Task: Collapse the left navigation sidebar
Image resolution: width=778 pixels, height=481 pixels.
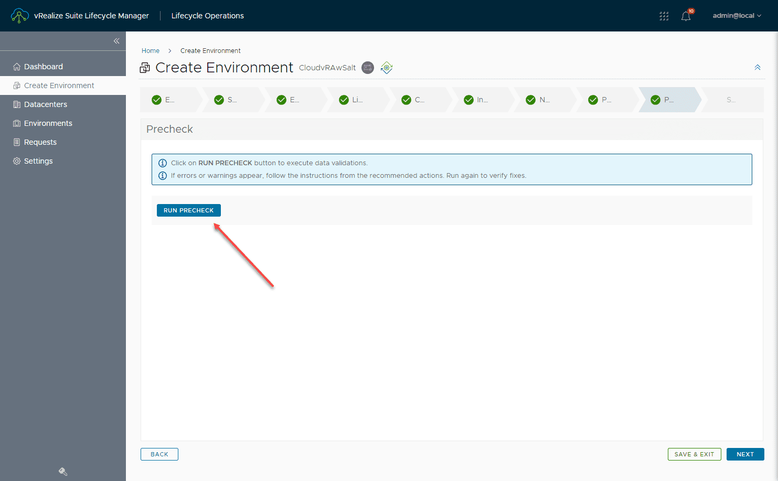Action: [x=116, y=40]
